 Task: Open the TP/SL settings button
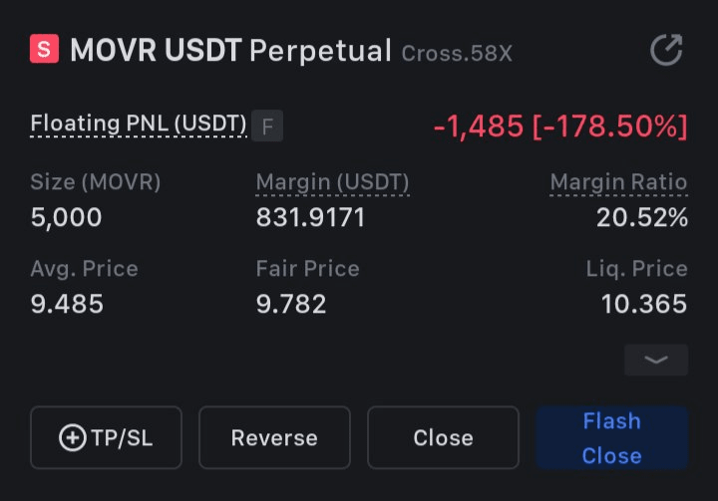(106, 437)
